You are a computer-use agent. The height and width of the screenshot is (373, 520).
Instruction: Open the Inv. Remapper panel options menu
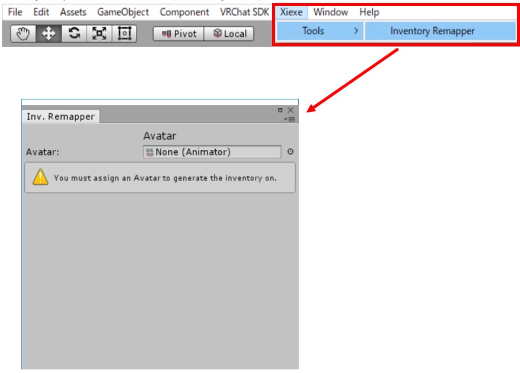289,119
